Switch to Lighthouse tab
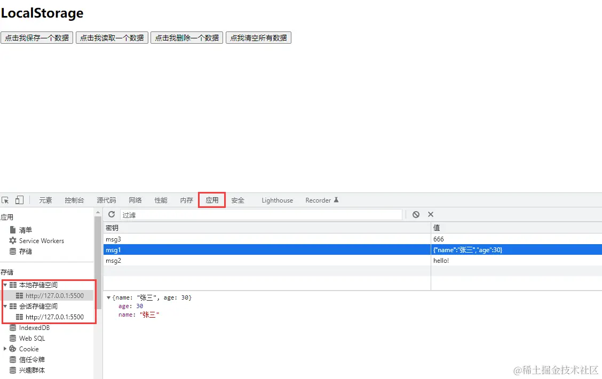Screen dimensions: 602x379 277,200
